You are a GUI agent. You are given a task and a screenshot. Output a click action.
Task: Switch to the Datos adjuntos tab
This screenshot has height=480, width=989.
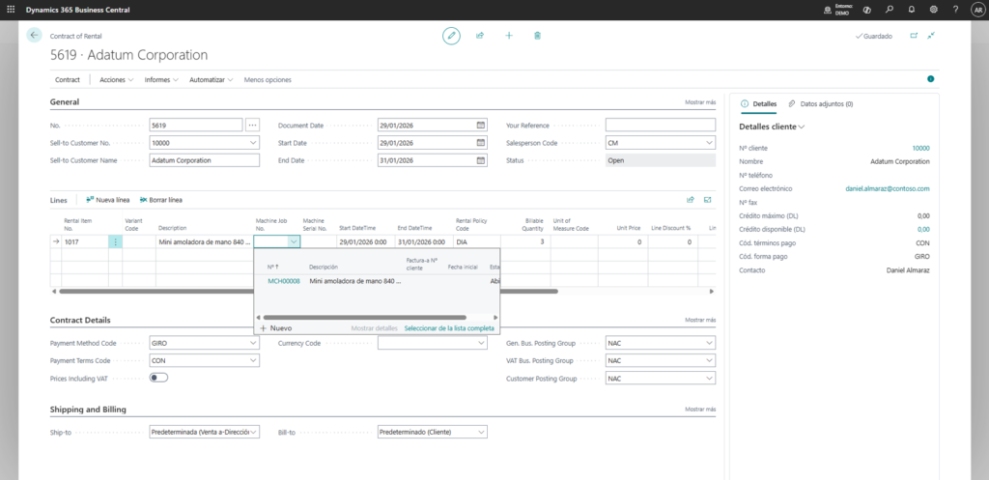coord(821,103)
